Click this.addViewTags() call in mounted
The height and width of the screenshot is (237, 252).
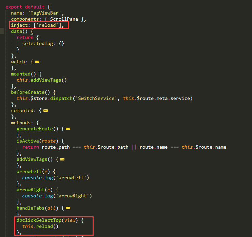42,80
